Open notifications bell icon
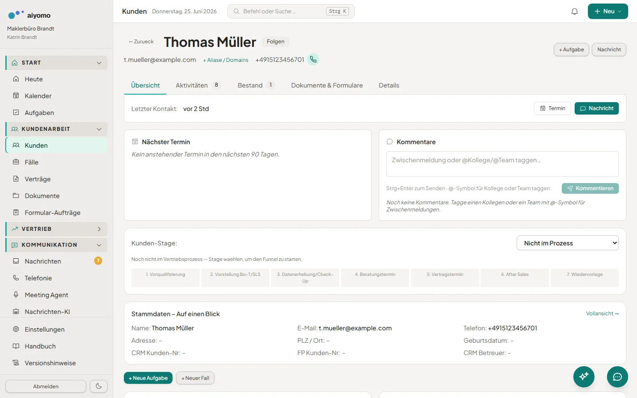The image size is (637, 398). (575, 11)
